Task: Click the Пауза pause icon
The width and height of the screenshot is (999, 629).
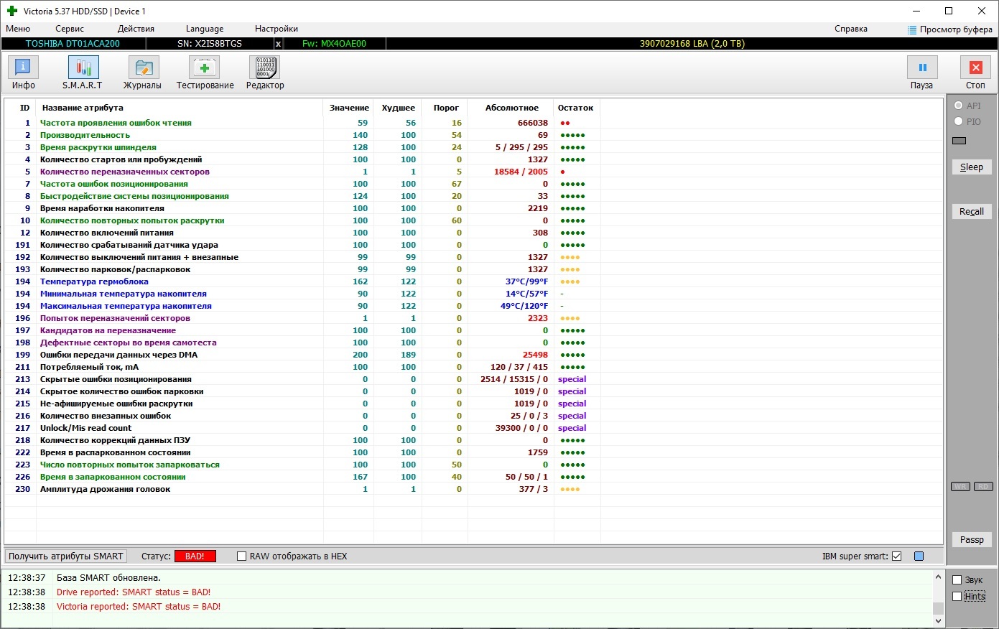Action: (922, 67)
